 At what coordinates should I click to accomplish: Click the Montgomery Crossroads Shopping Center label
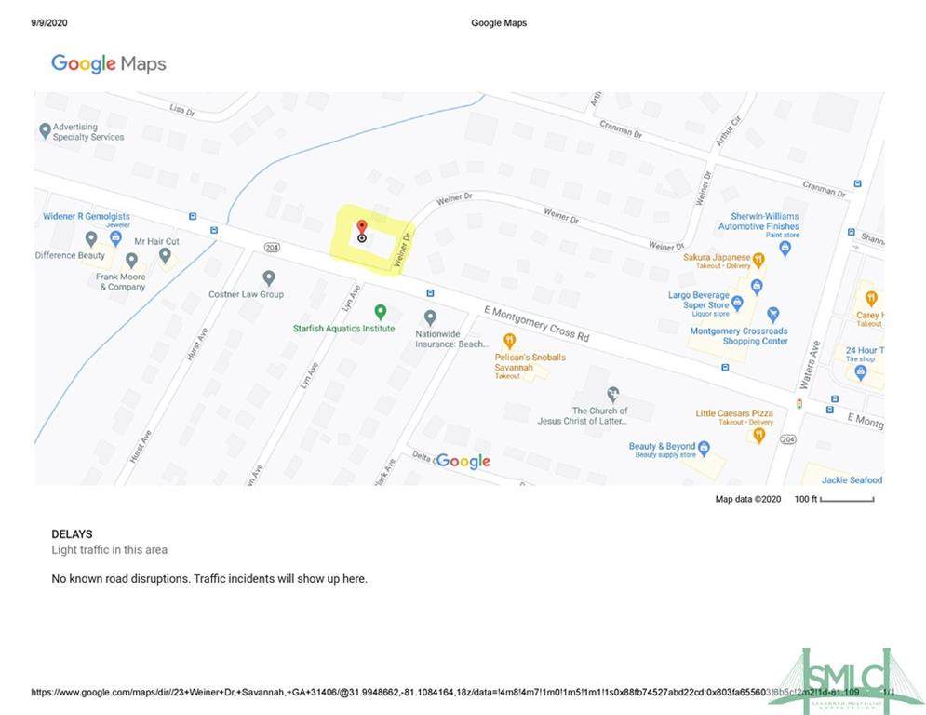point(739,336)
